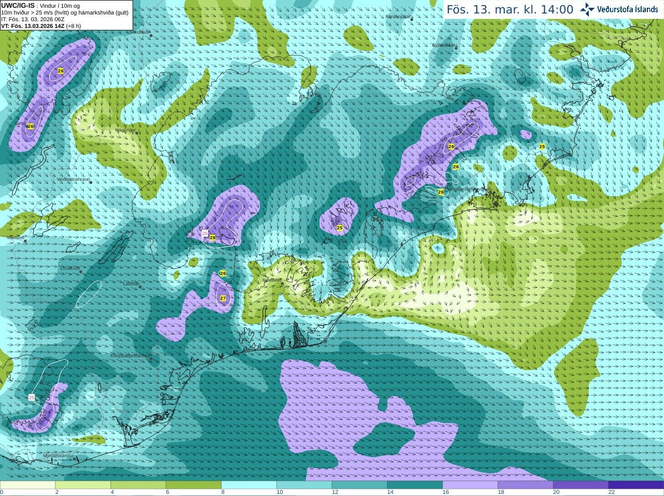
Task: Click the Mýrdalssandur place name
Action: (58, 456)
